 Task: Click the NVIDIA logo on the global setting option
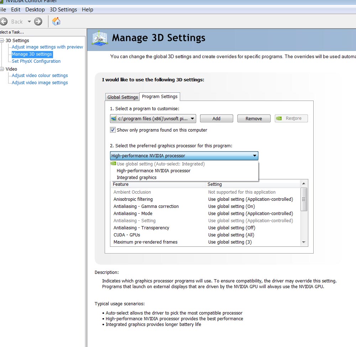tap(113, 163)
